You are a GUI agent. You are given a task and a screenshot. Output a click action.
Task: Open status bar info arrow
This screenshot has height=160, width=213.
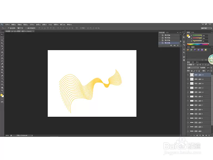(32, 135)
